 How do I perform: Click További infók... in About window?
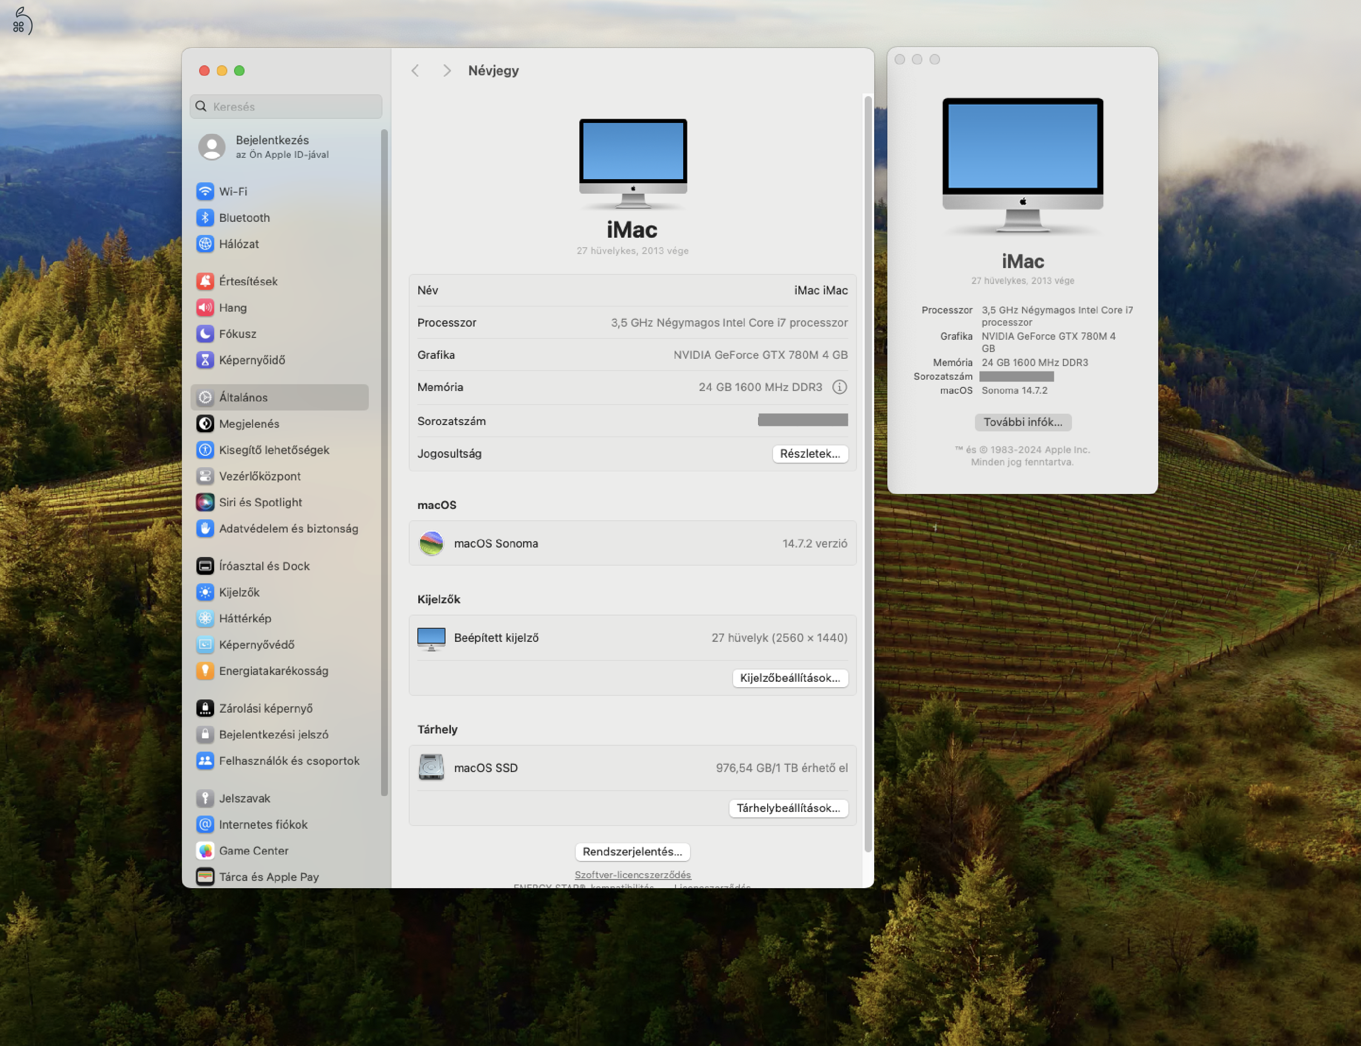(x=1022, y=421)
